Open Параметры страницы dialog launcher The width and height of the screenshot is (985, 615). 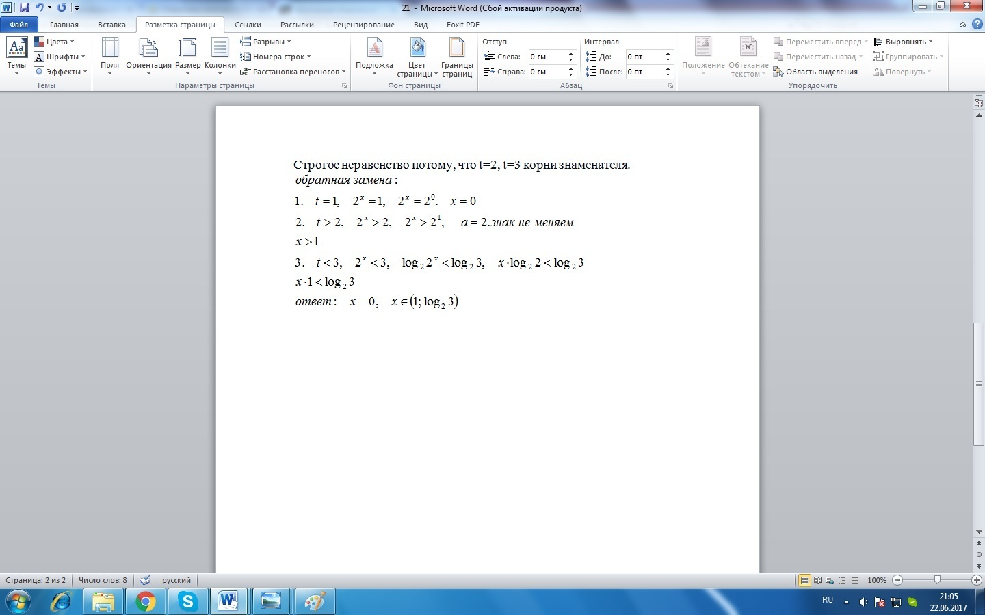pyautogui.click(x=344, y=86)
